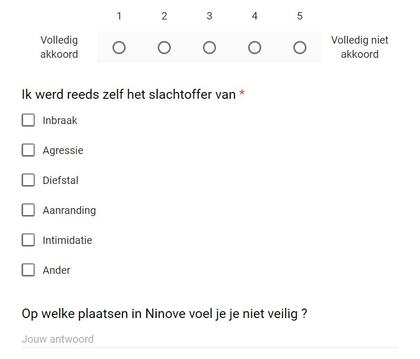The width and height of the screenshot is (420, 359).
Task: Click the 'Ik werd reeds zelf' question title
Action: (x=128, y=95)
